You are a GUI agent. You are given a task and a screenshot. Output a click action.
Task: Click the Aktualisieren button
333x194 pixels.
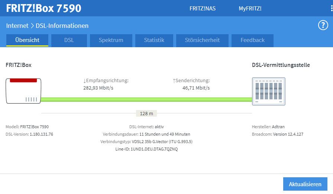(x=305, y=184)
